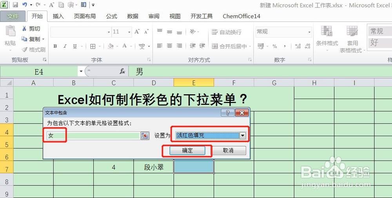The width and height of the screenshot is (392, 198).
Task: Click the Align Text Right icon
Action: pyautogui.click(x=179, y=46)
